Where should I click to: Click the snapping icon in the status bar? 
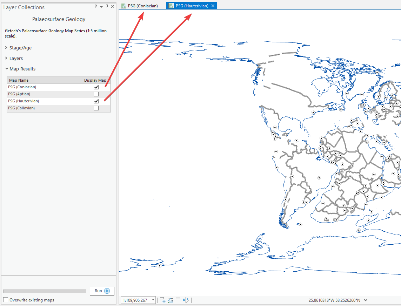[x=171, y=300]
